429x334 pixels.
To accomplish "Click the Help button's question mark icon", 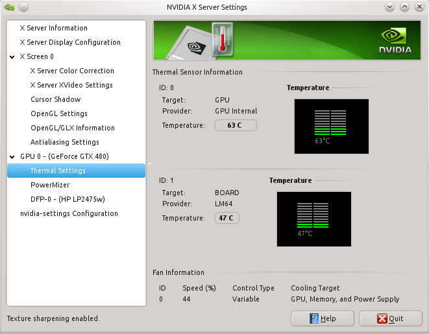I will click(x=314, y=318).
